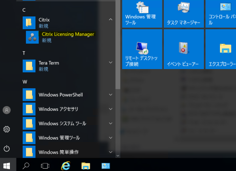This screenshot has width=236, height=171.
Task: Open Settings gear in Start menu
Action: coord(7,129)
